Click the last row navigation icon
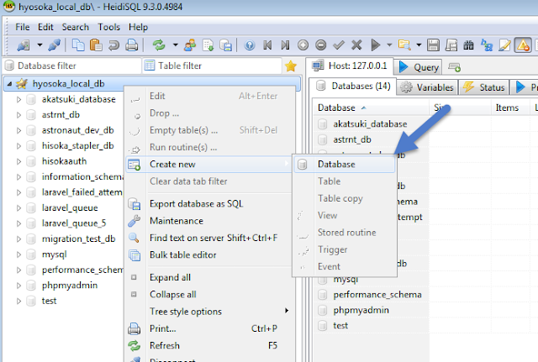This screenshot has height=362, width=538. click(x=285, y=45)
